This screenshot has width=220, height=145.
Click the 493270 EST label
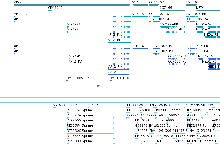(141, 126)
